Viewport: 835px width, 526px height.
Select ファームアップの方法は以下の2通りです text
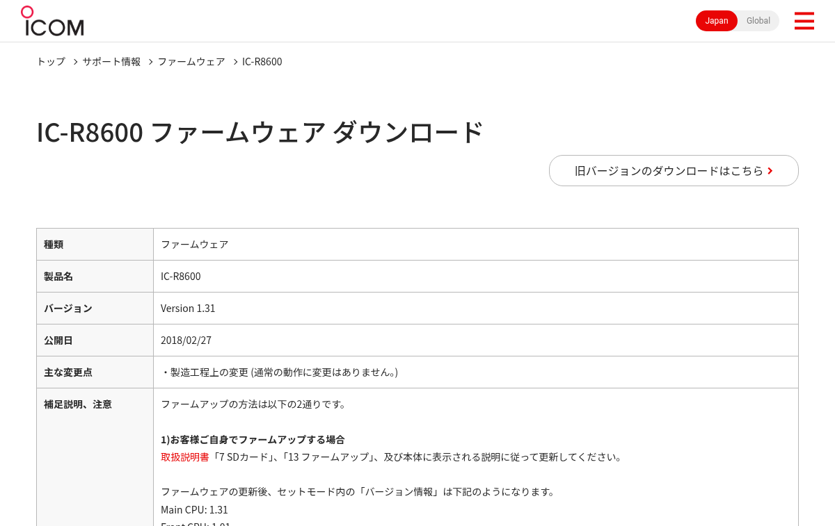click(254, 404)
